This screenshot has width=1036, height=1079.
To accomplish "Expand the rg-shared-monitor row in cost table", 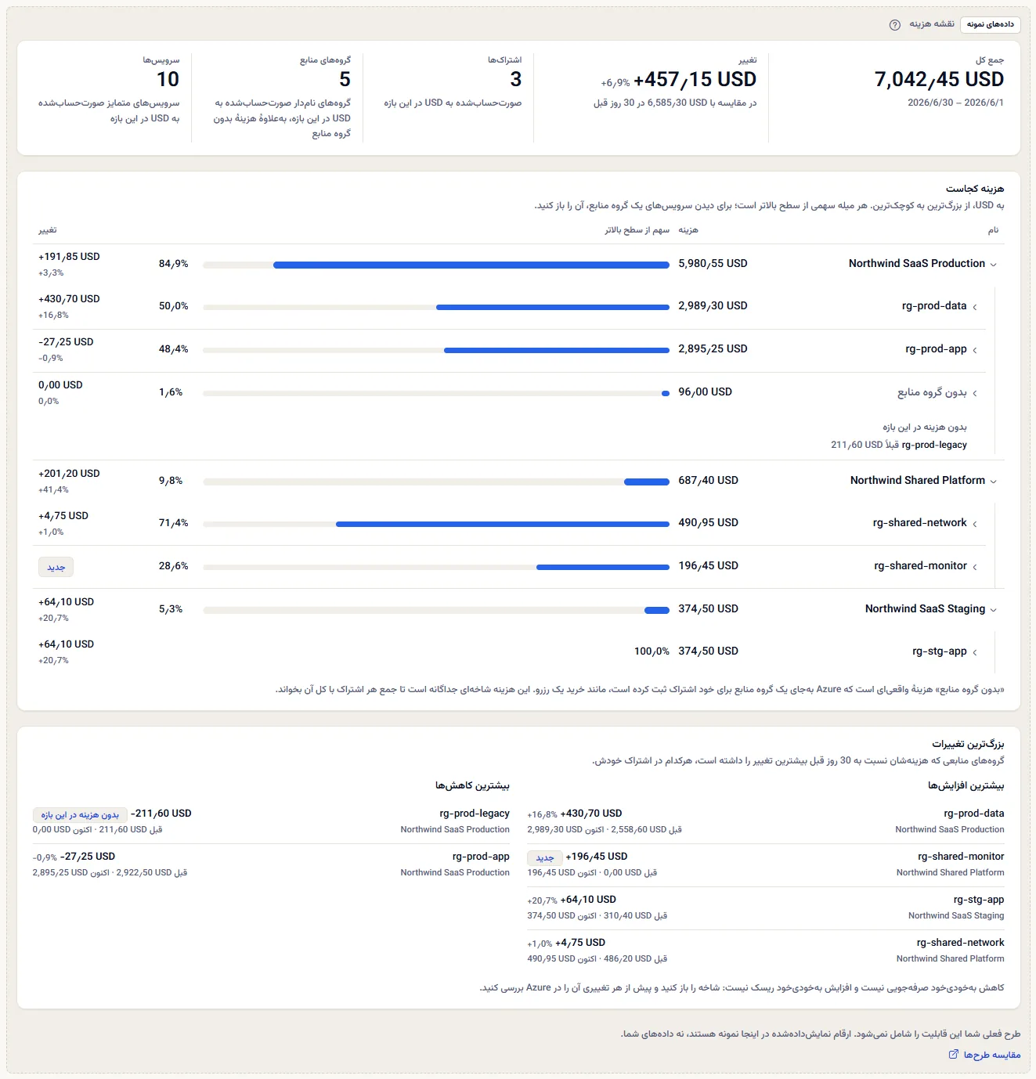I will coord(975,567).
